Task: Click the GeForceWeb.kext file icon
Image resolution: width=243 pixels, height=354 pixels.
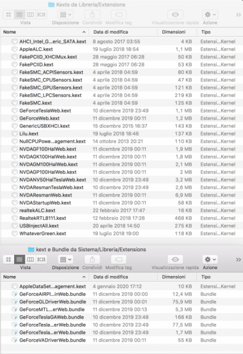Action: coord(15,119)
